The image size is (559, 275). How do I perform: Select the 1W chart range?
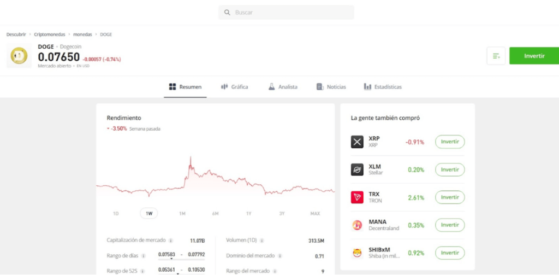point(149,214)
